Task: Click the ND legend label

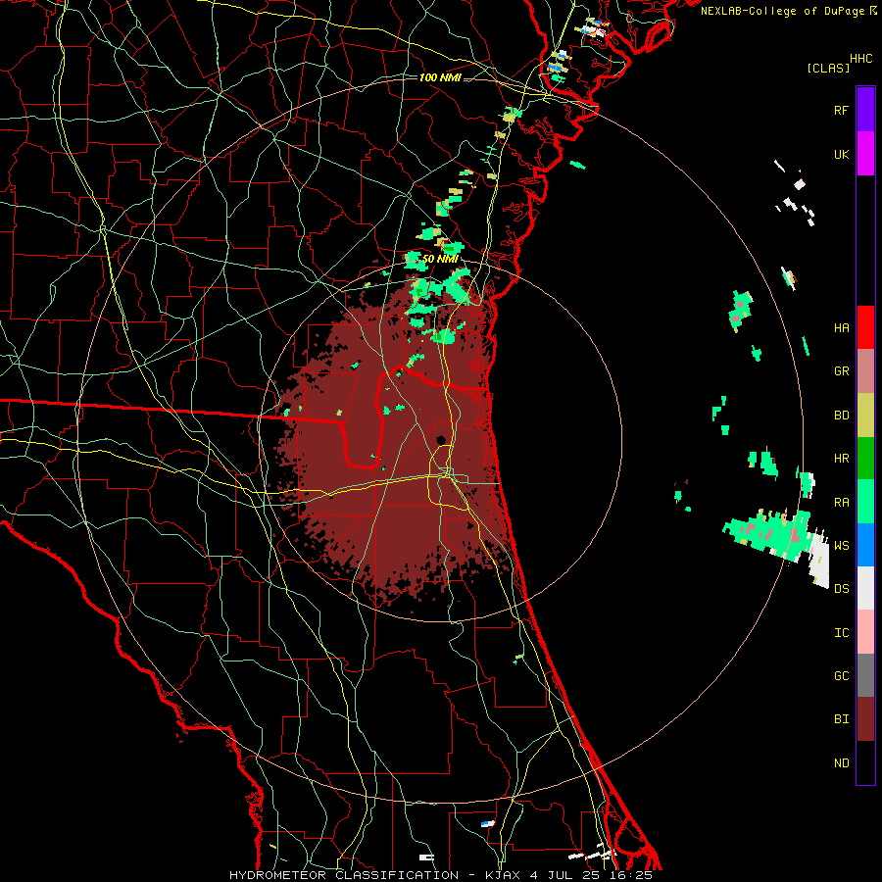Action: tap(841, 763)
